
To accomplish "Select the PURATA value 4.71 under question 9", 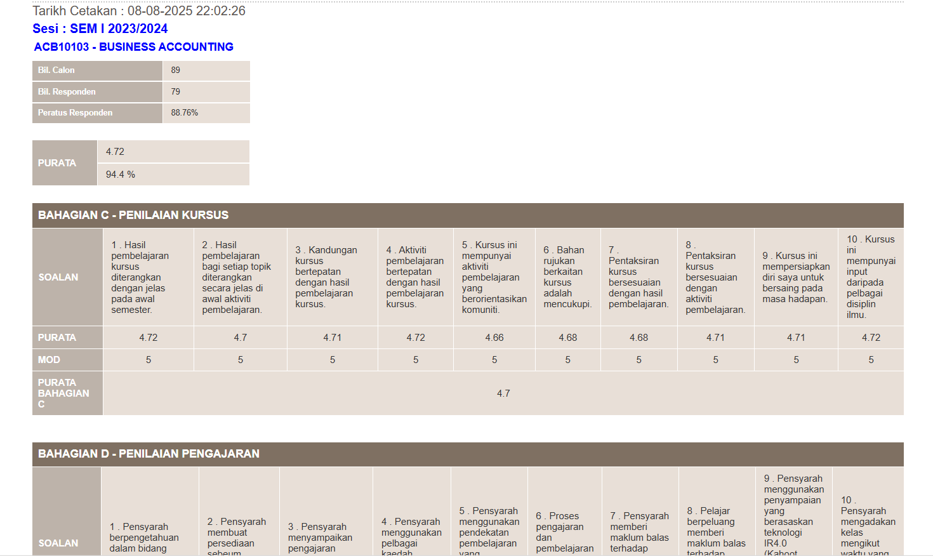I will [796, 338].
